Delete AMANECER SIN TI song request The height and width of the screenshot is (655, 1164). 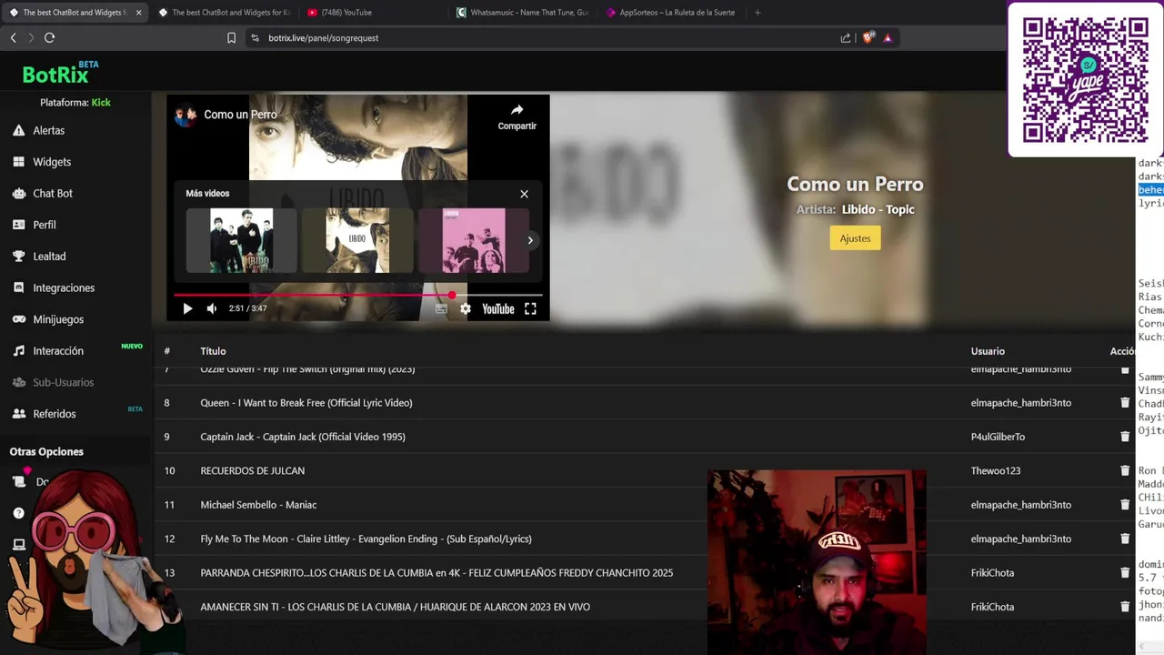coord(1125,607)
